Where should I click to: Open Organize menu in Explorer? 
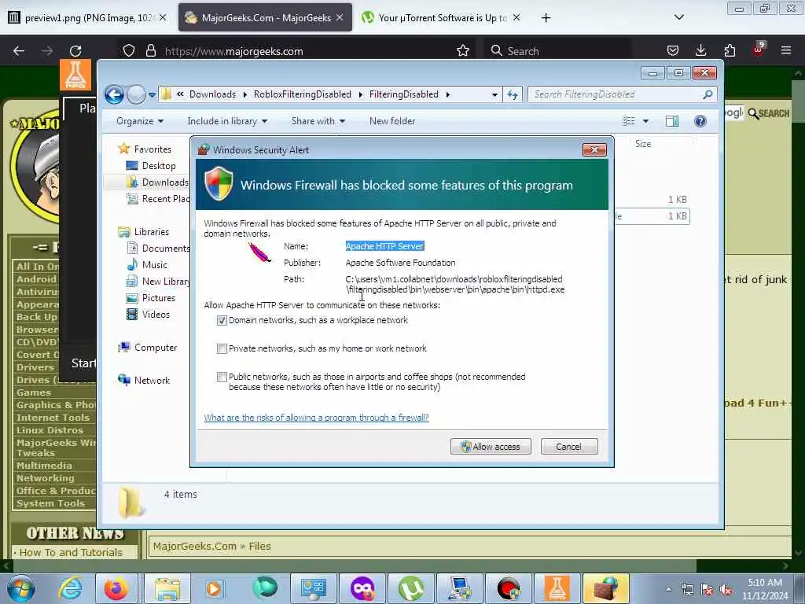140,121
